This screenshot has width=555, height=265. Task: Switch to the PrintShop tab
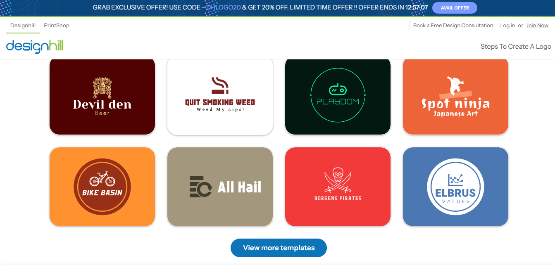57,25
